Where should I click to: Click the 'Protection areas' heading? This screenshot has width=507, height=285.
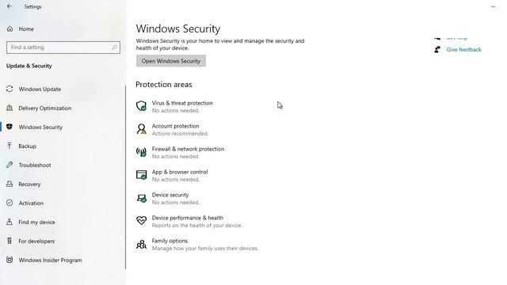click(164, 85)
